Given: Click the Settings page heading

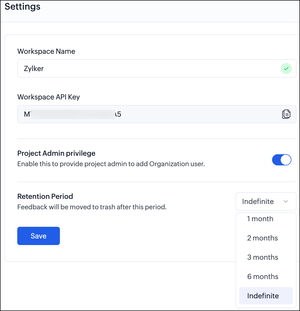Looking at the screenshot, I should pyautogui.click(x=23, y=7).
